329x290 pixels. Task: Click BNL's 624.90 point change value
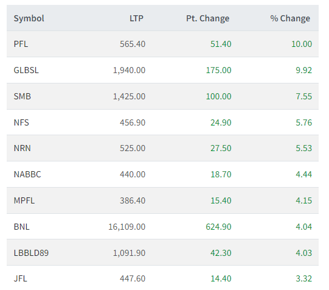218,227
